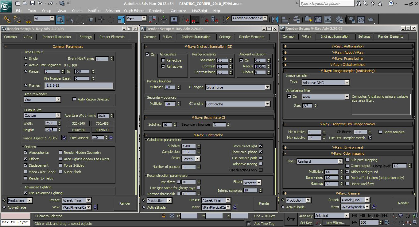Expand the V-Ray:: Global switches rollout

coord(347,65)
